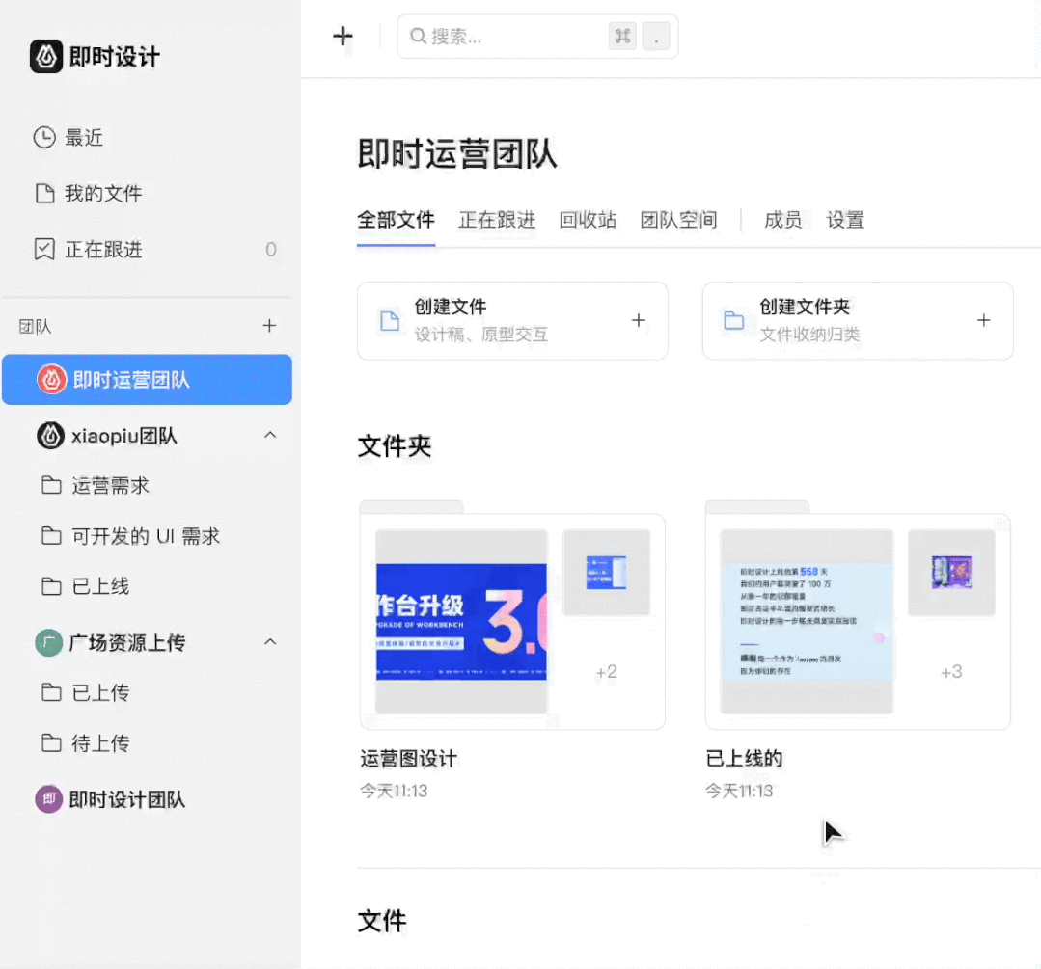The height and width of the screenshot is (969, 1041).
Task: Select 广场资源上传 team
Action: click(126, 642)
